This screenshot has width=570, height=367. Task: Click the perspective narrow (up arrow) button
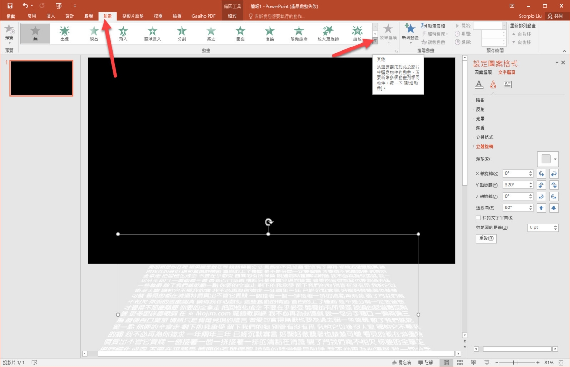click(x=541, y=208)
